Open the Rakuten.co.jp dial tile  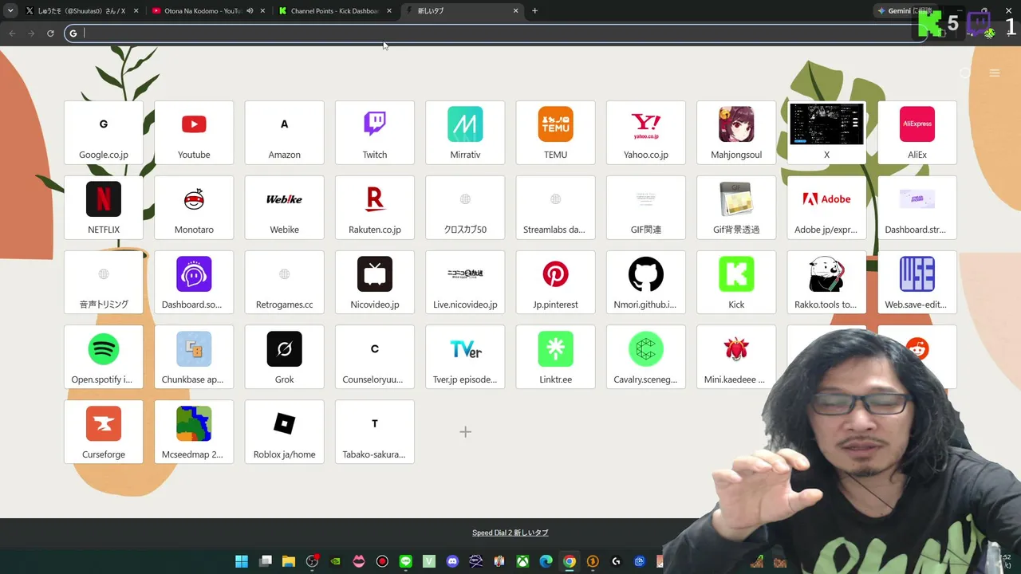375,207
